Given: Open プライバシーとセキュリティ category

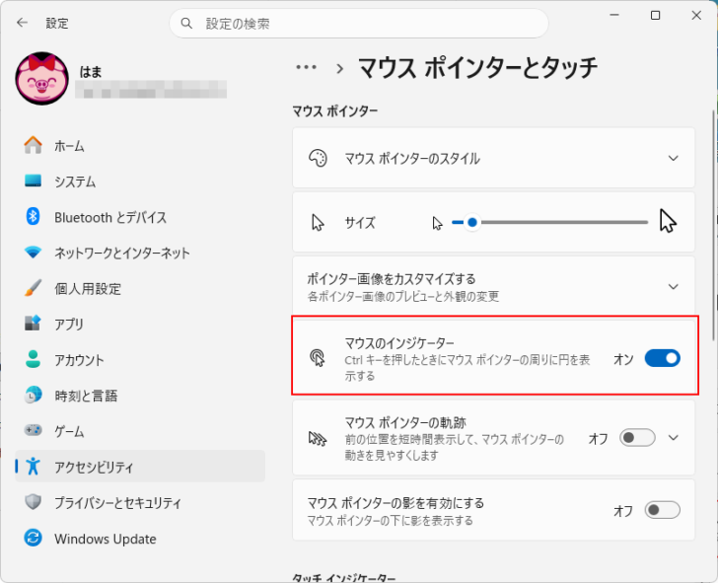Looking at the screenshot, I should pos(140,502).
